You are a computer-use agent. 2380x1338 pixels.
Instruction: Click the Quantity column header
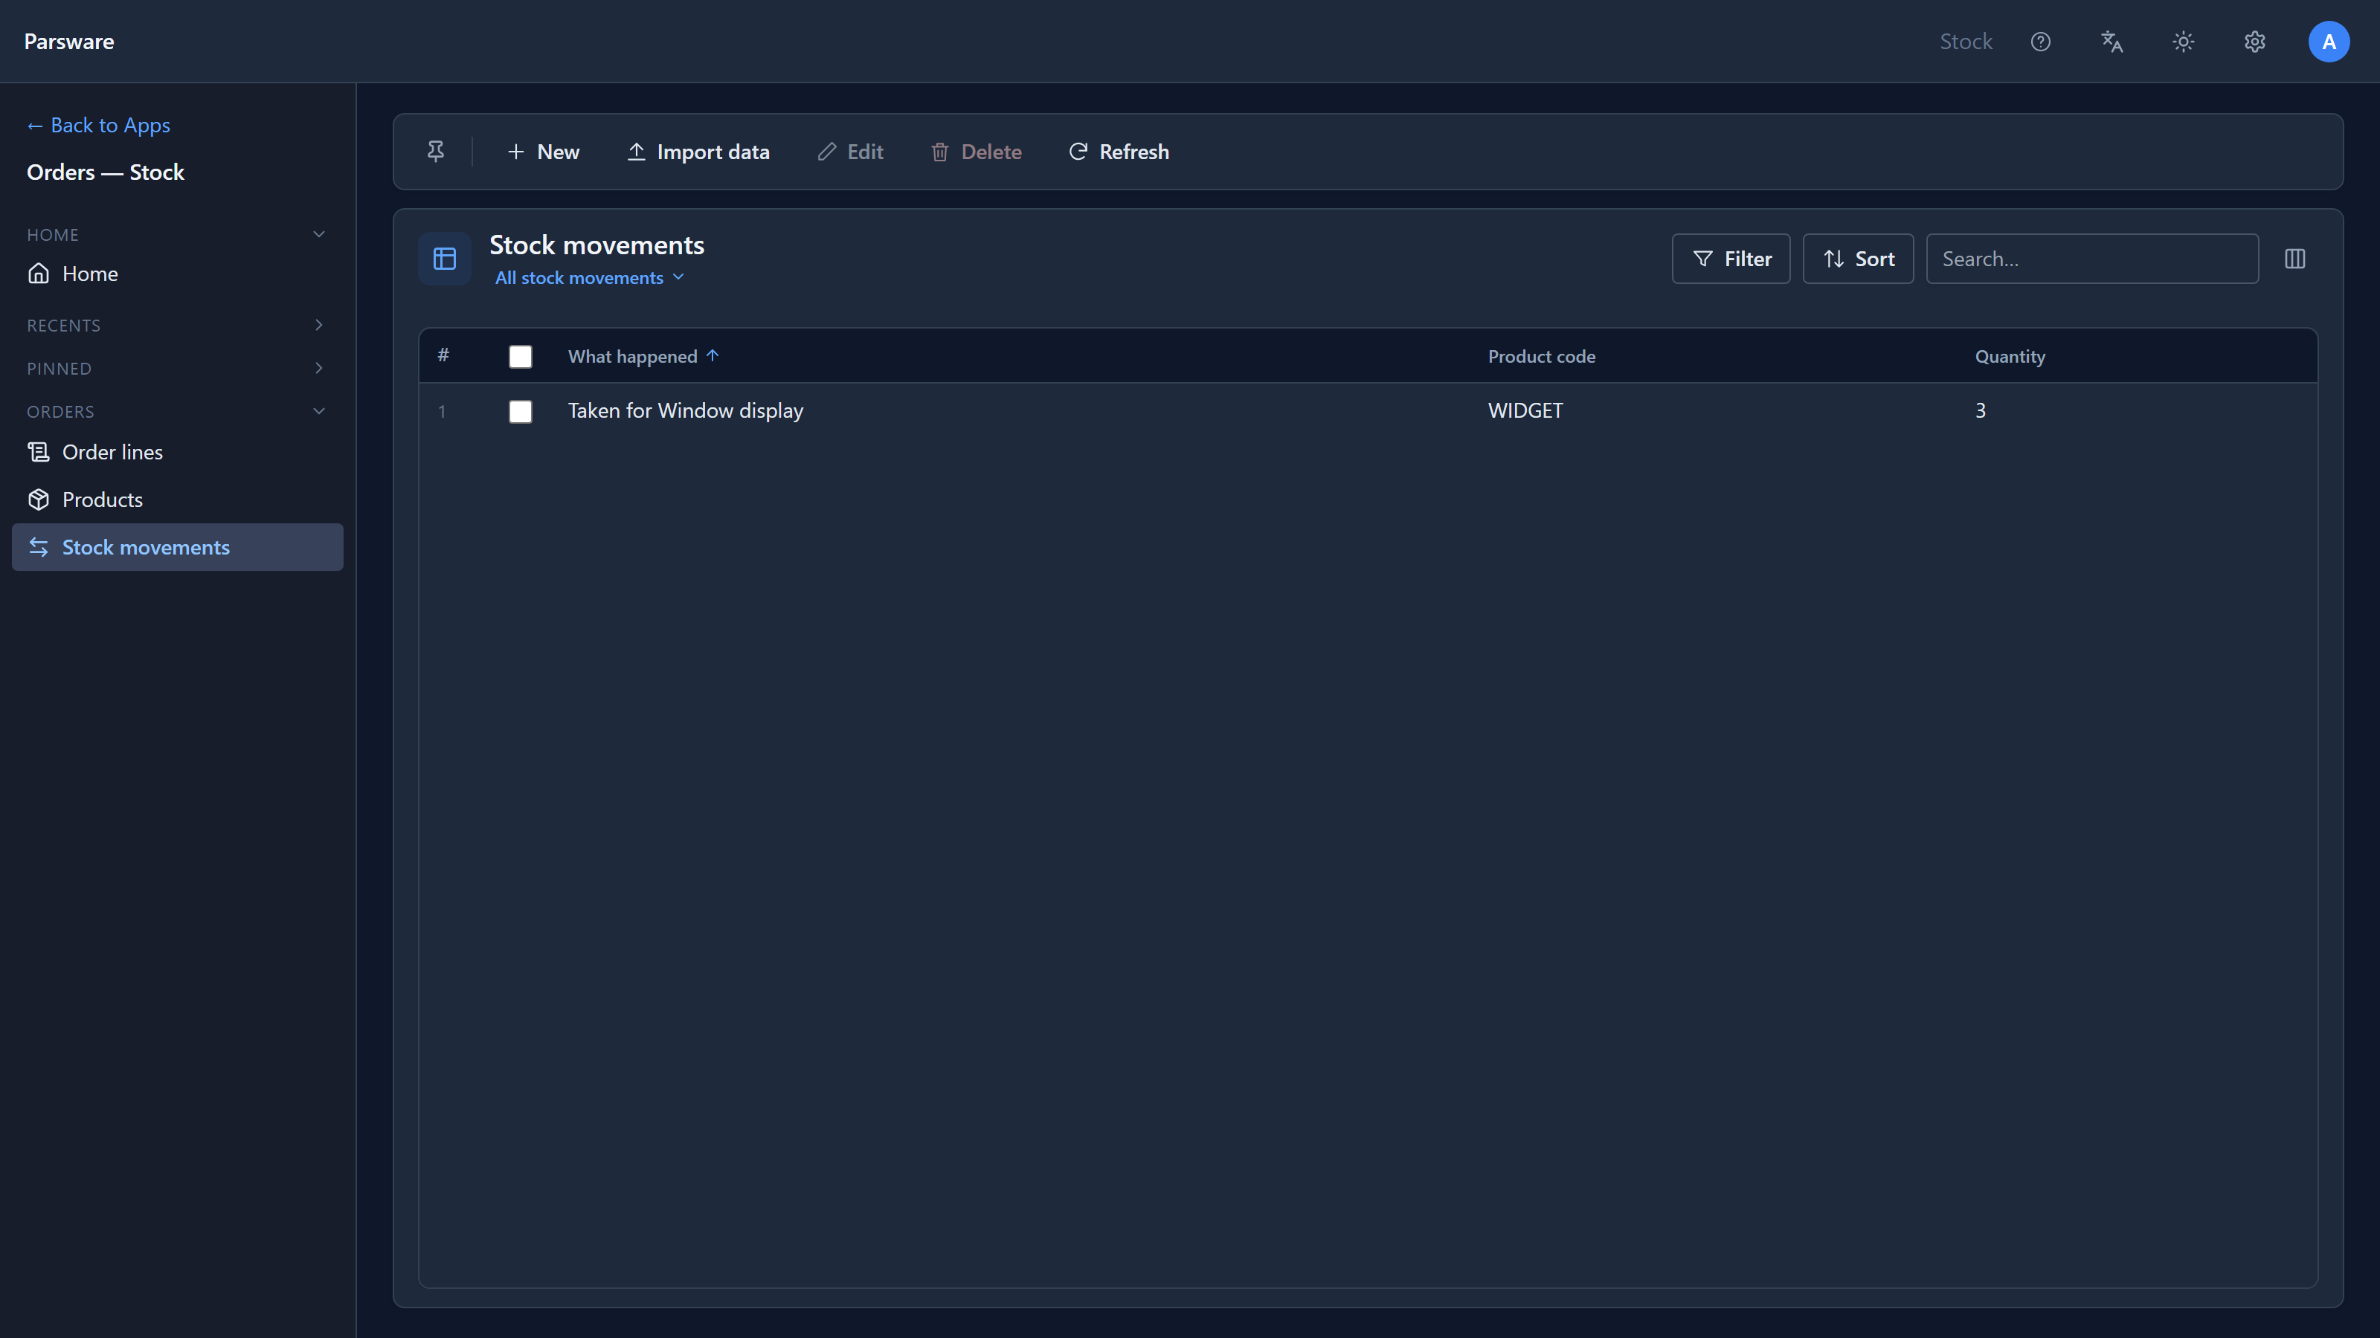point(2010,357)
